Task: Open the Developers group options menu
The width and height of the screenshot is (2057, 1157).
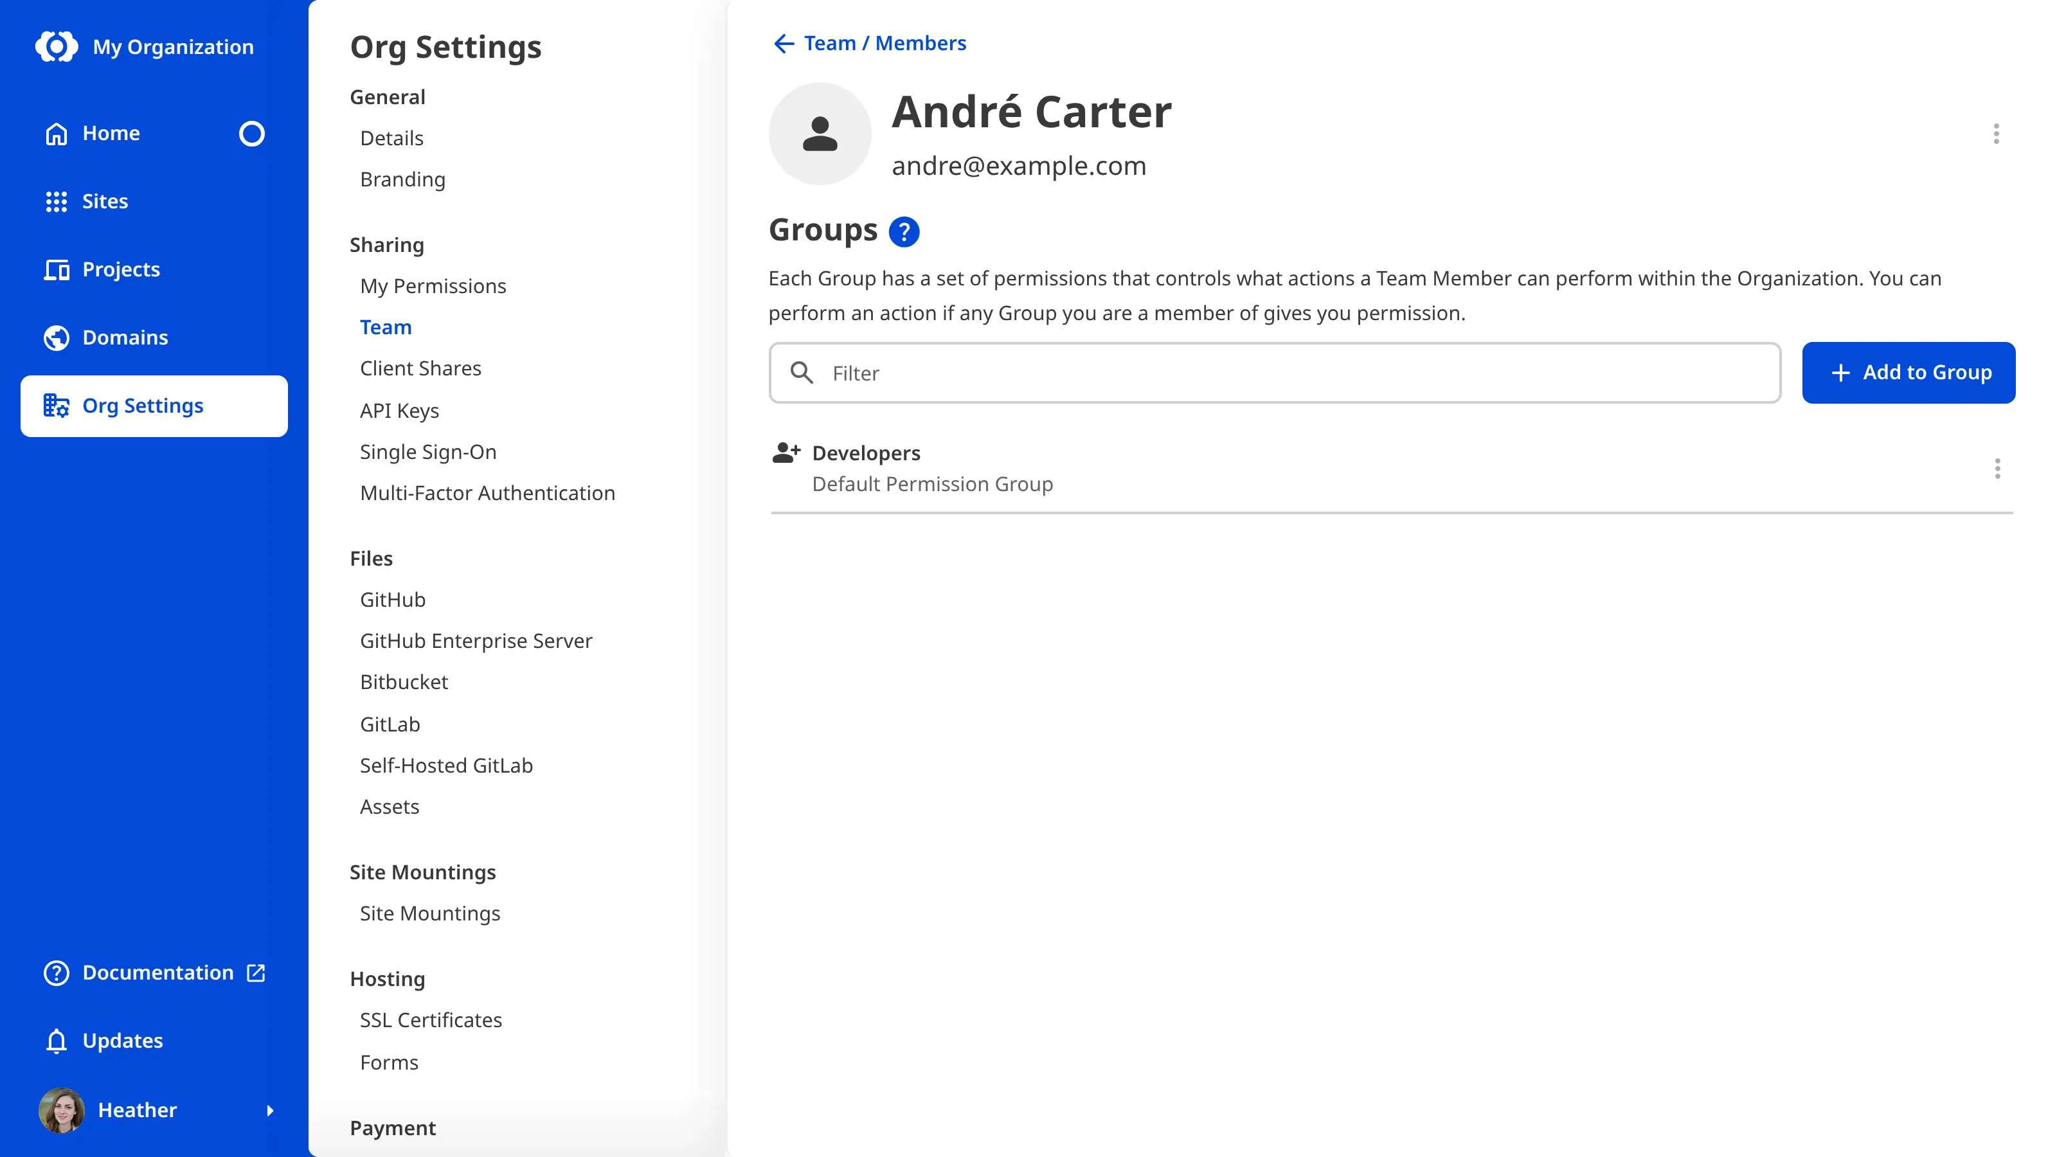Action: click(x=1997, y=469)
